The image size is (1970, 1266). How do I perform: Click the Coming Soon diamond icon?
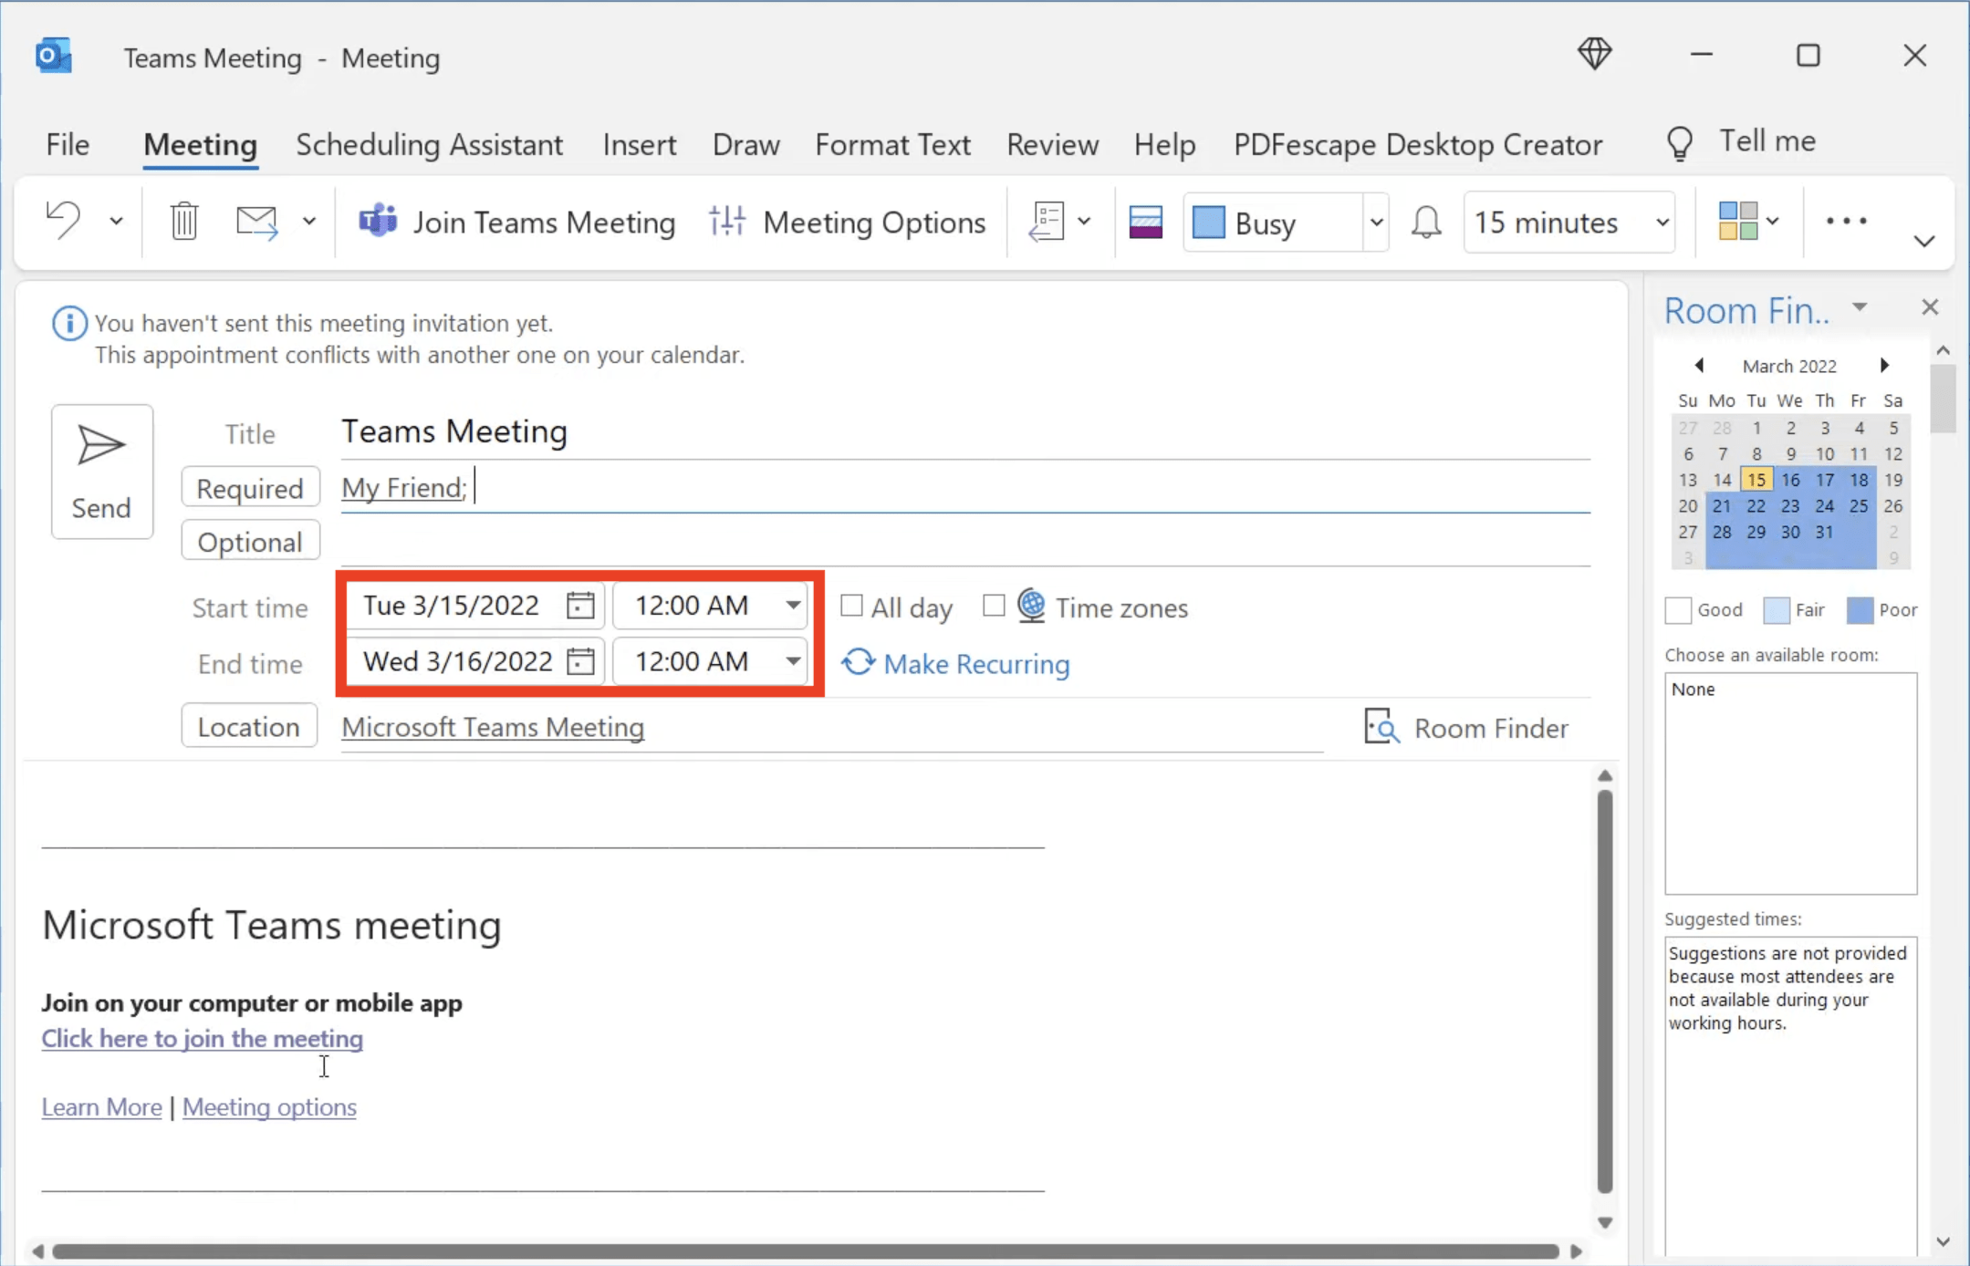[x=1595, y=54]
